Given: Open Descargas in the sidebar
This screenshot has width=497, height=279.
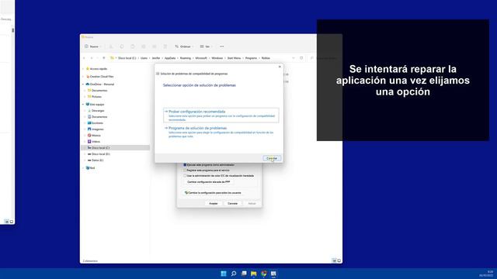Looking at the screenshot, I should tap(98, 111).
